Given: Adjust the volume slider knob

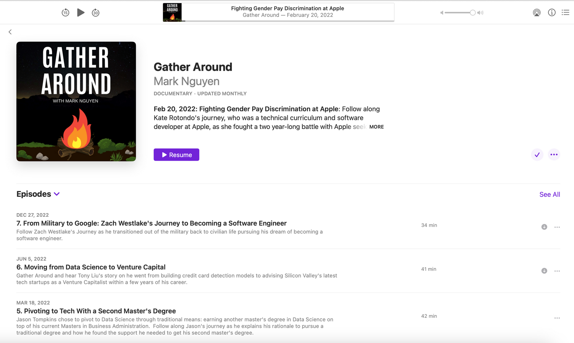Looking at the screenshot, I should click(x=473, y=13).
